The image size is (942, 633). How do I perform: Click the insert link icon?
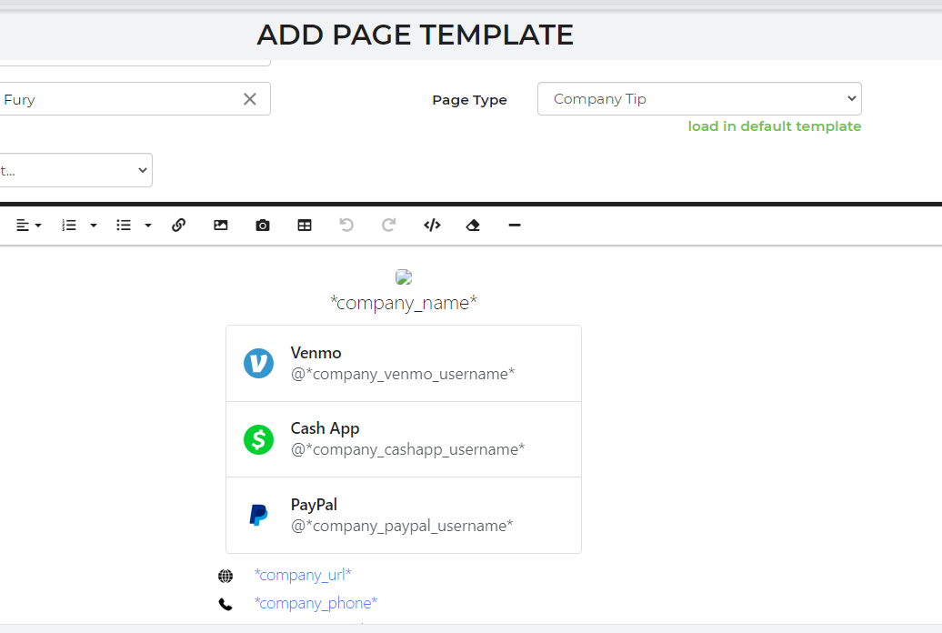(x=178, y=226)
